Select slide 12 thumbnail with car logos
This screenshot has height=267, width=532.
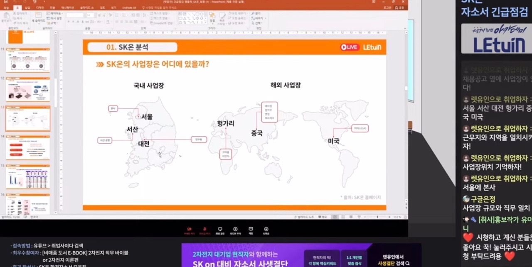click(x=27, y=89)
